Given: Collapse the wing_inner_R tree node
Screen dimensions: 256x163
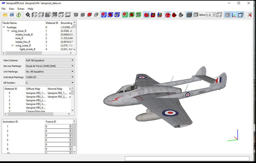Looking at the screenshot, I should [8, 31].
